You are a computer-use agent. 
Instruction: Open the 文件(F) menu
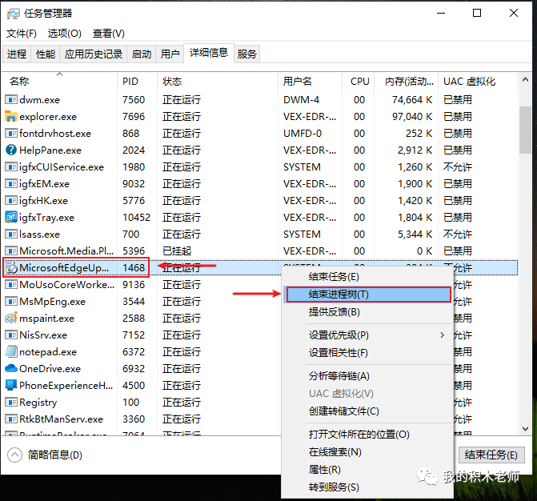[x=22, y=34]
